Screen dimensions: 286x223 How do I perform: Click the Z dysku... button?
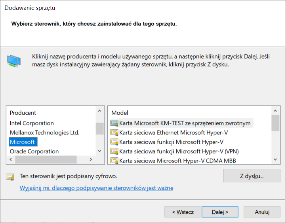(x=252, y=176)
